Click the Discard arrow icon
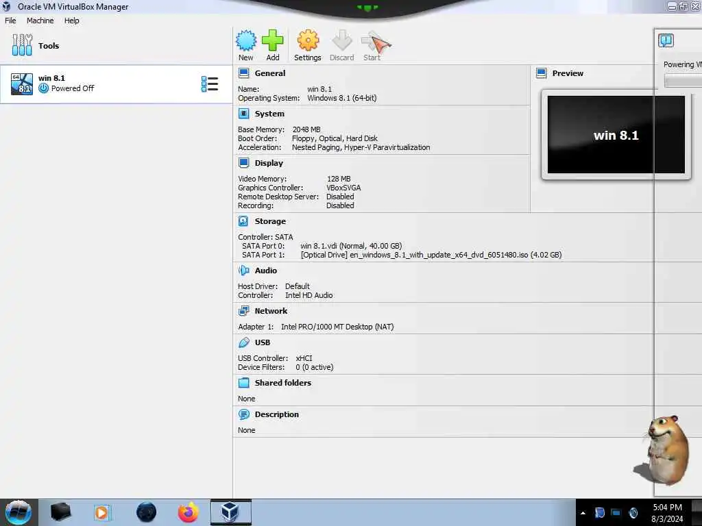Viewport: 702px width, 526px height. click(341, 40)
